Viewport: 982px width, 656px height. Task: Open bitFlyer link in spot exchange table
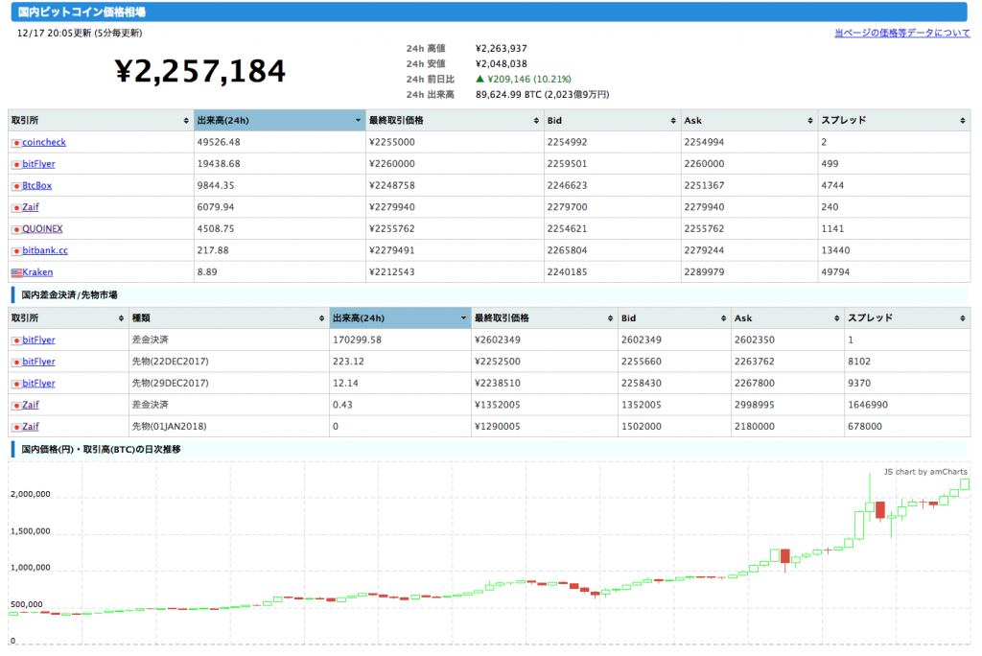(x=38, y=164)
